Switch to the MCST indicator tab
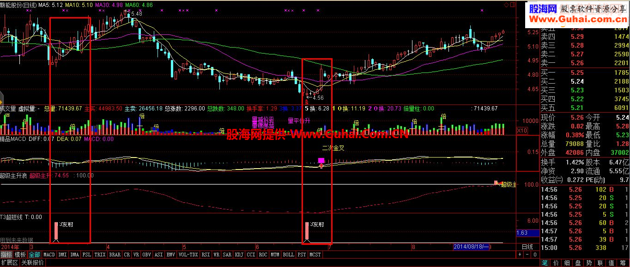The height and width of the screenshot is (267, 630). point(315,255)
